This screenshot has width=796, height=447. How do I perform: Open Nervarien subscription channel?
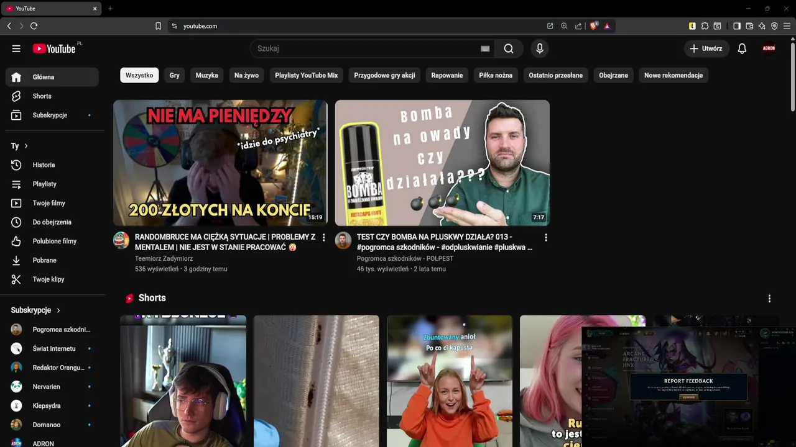pyautogui.click(x=52, y=387)
